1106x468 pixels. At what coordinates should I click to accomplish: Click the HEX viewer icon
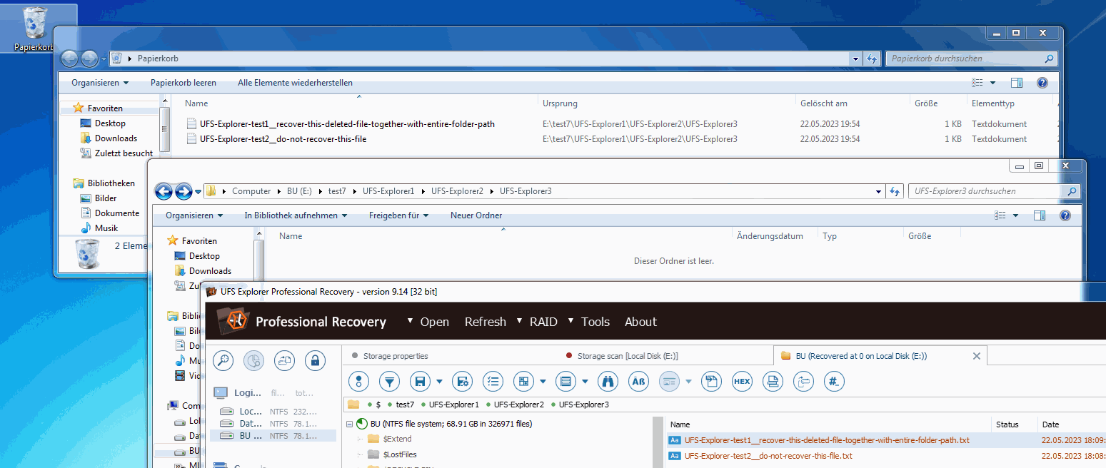click(x=742, y=382)
